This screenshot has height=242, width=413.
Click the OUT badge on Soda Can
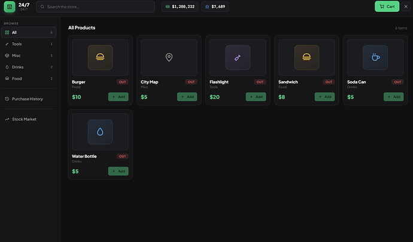point(397,82)
